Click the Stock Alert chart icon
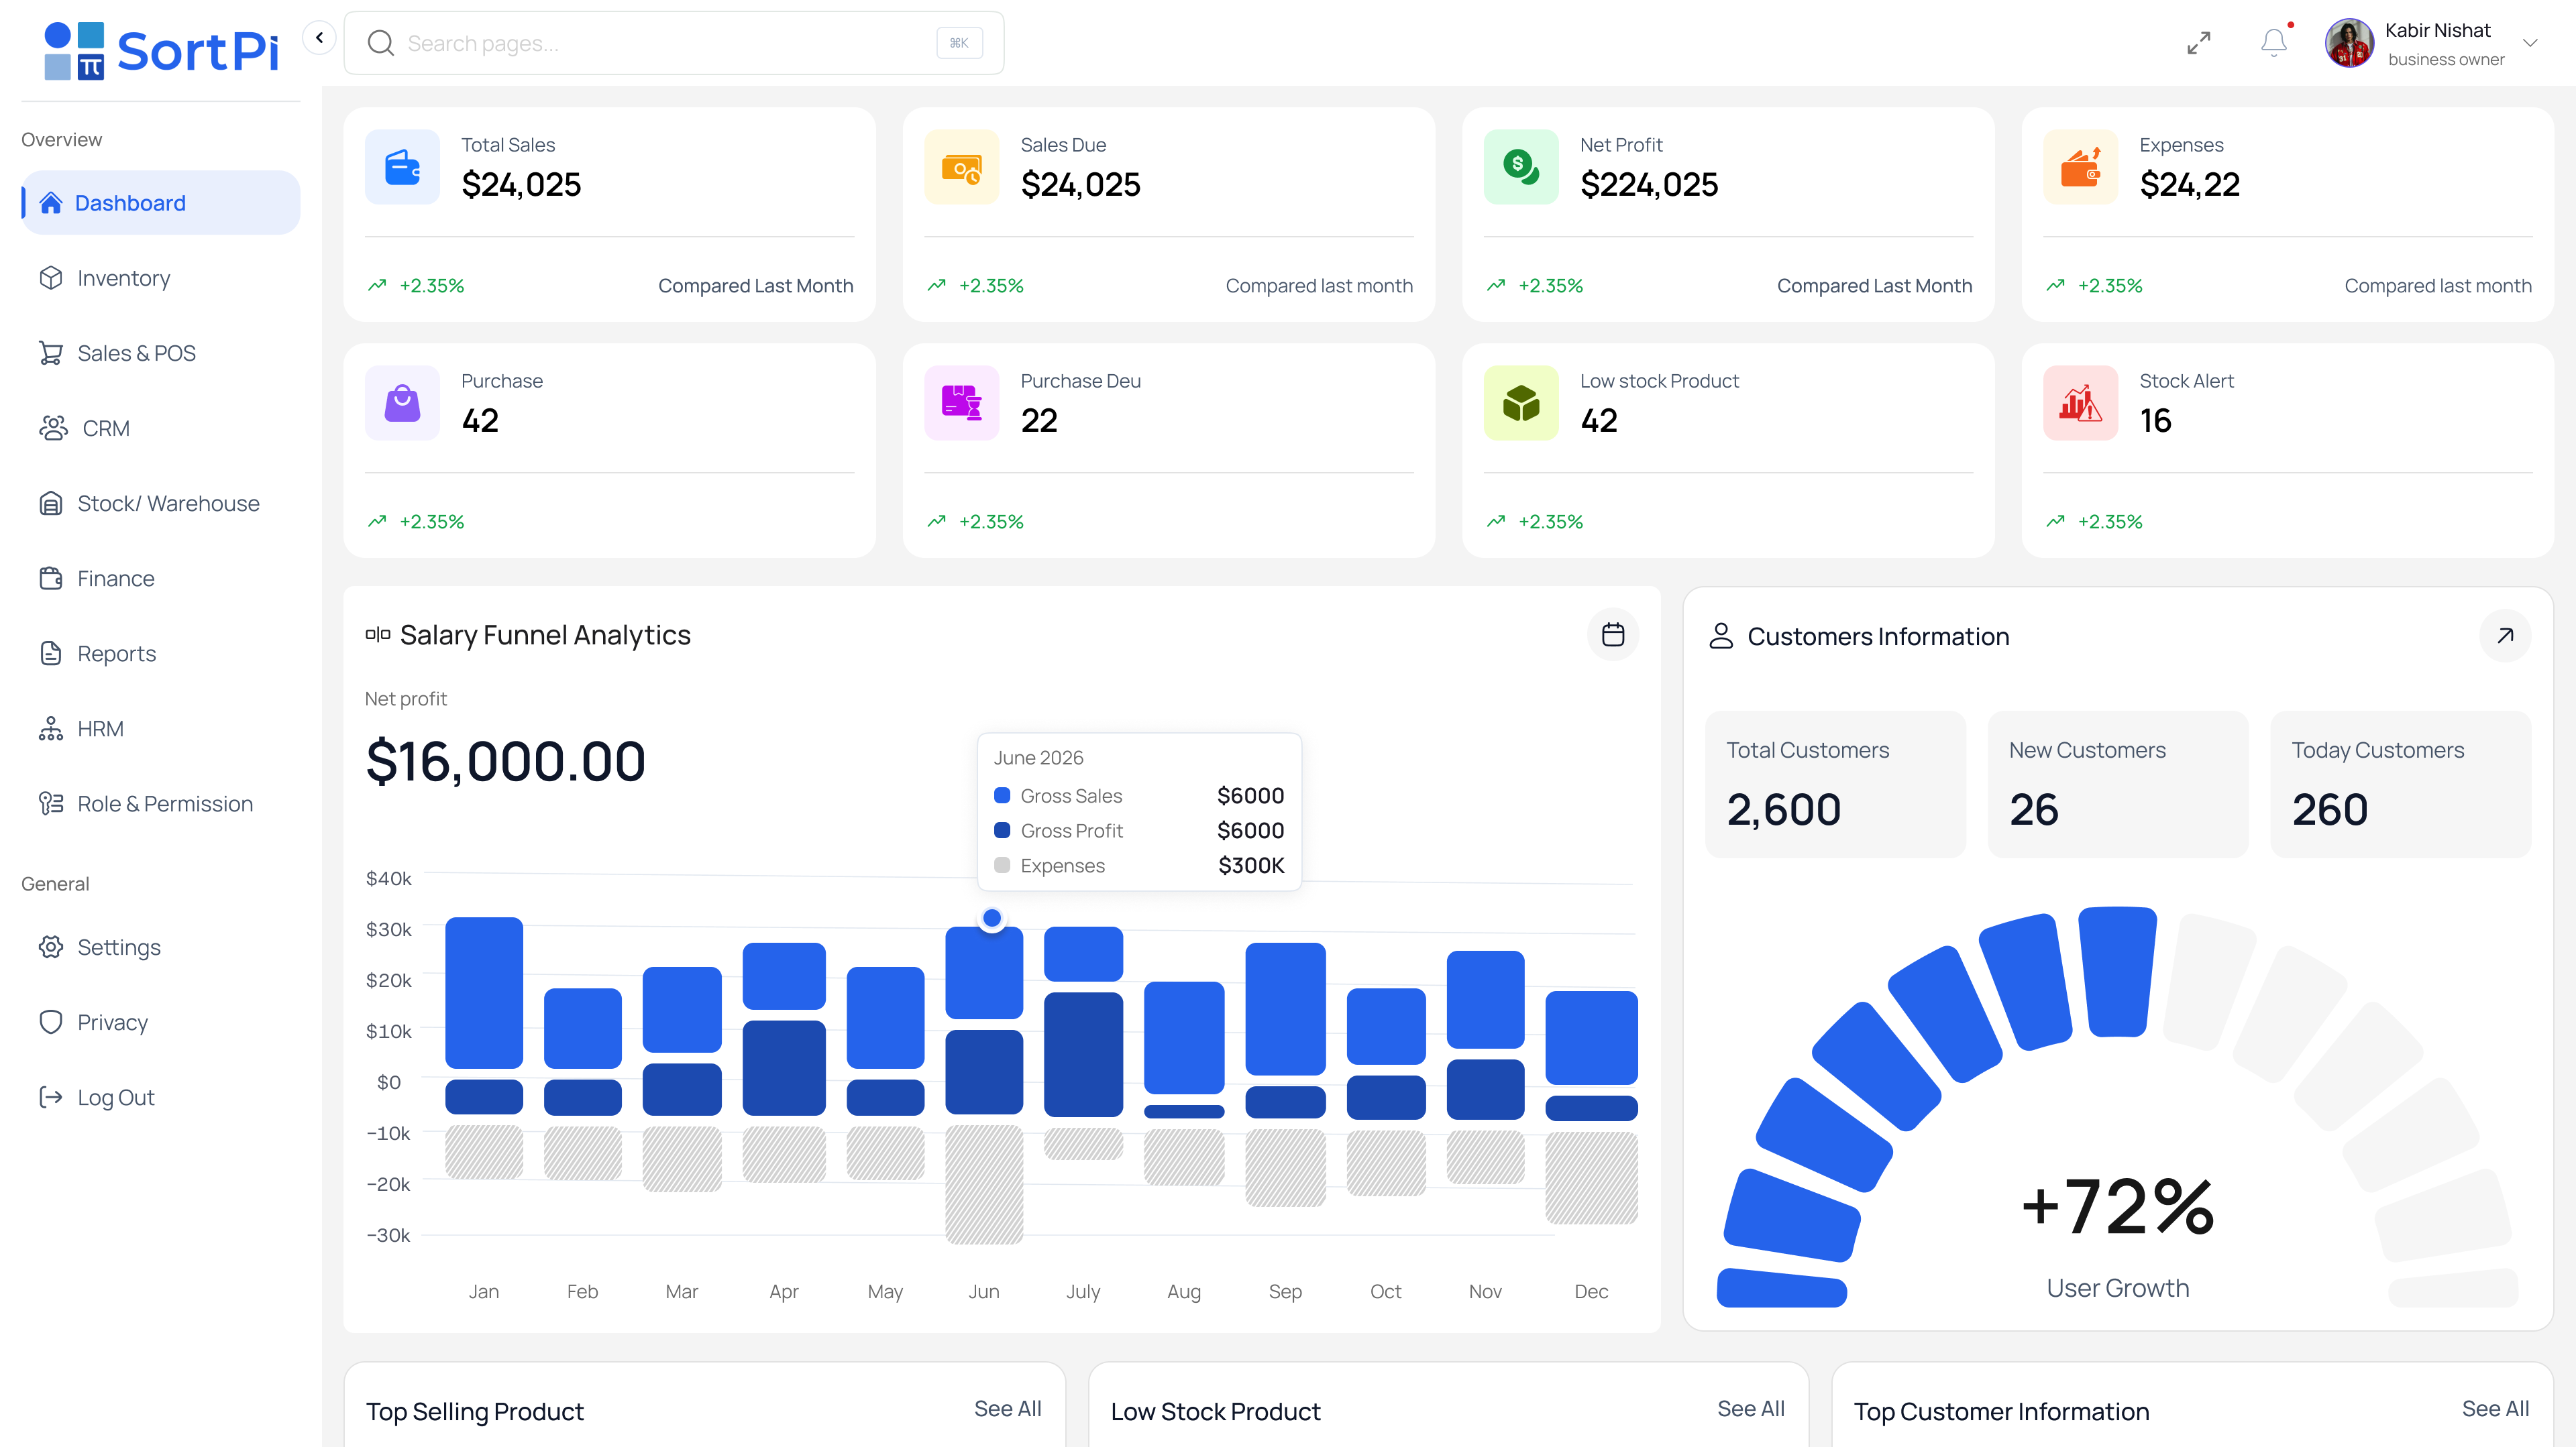The height and width of the screenshot is (1447, 2576). pos(2080,403)
